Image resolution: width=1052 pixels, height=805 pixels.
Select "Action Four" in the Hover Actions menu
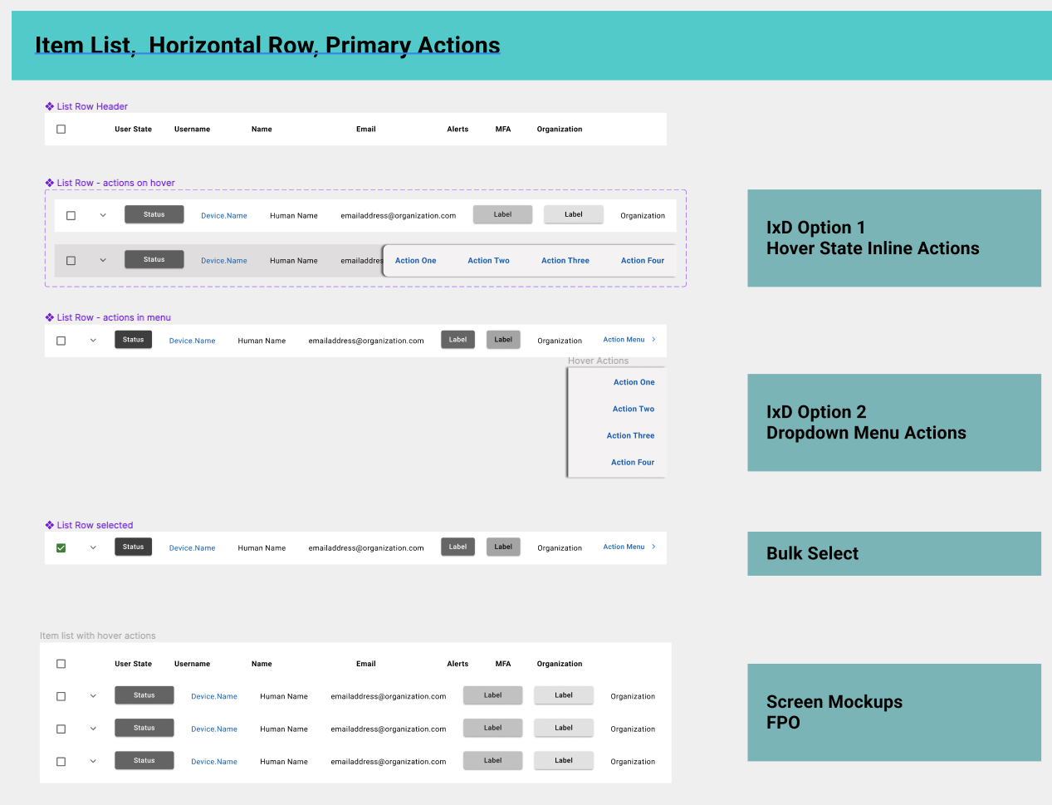pyautogui.click(x=634, y=463)
